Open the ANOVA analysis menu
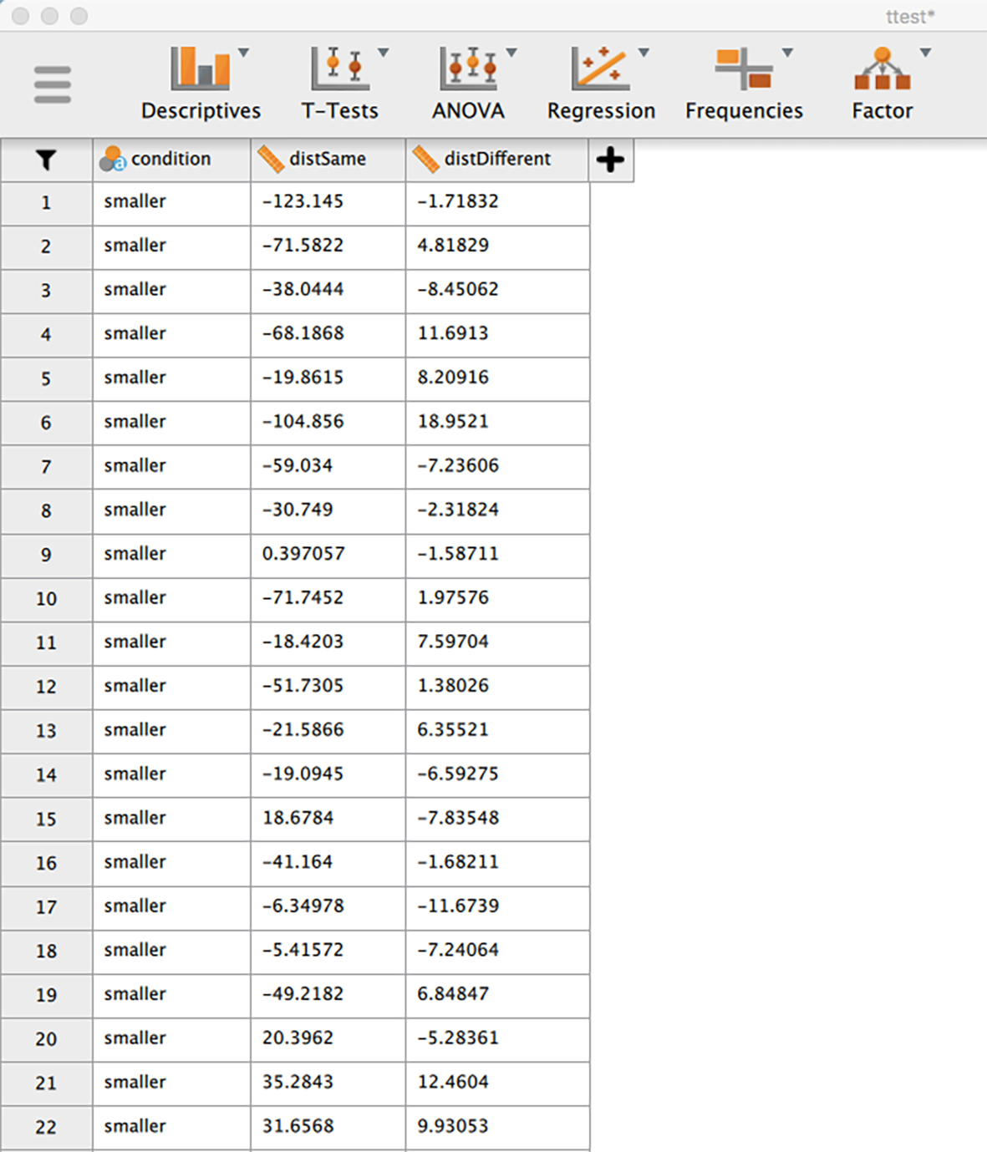The width and height of the screenshot is (987, 1152). click(469, 84)
